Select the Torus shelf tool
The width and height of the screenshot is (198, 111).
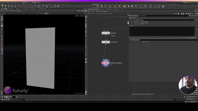12,6
